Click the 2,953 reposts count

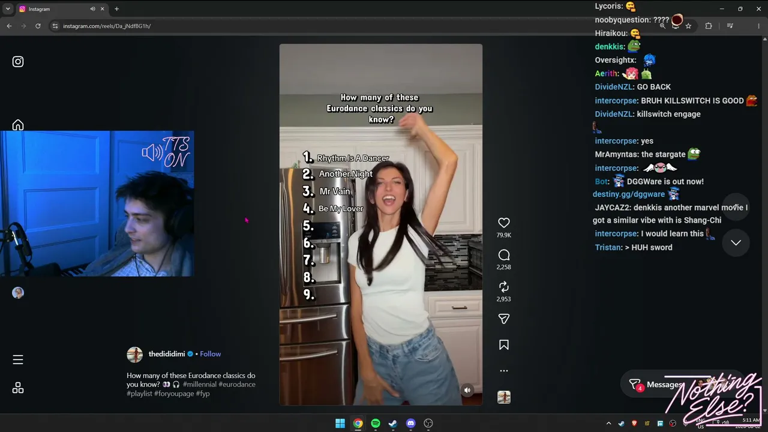coord(504,299)
